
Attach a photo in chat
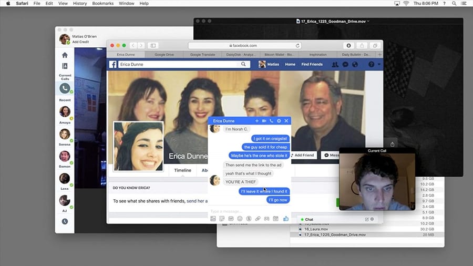[213, 219]
